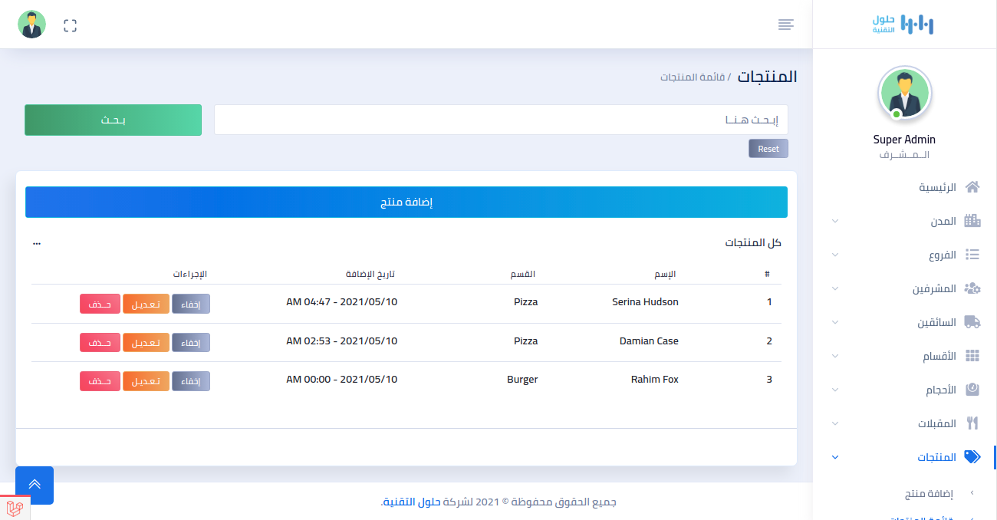Collapse the المنتجات sidebar submenu chevron
The width and height of the screenshot is (997, 520).
835,457
